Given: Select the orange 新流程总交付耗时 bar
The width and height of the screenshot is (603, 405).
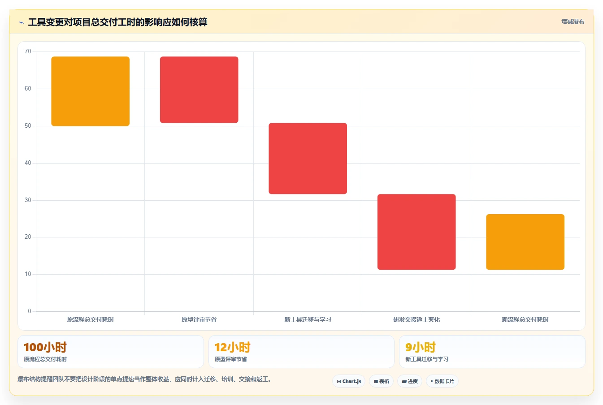Looking at the screenshot, I should click(525, 242).
